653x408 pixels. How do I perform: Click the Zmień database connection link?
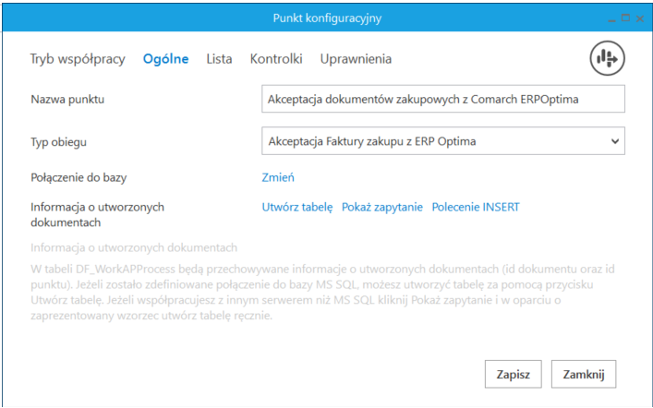click(x=278, y=177)
